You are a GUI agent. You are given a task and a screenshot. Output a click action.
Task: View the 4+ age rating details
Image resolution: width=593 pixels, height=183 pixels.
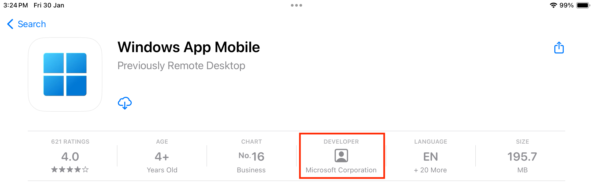coord(162,157)
